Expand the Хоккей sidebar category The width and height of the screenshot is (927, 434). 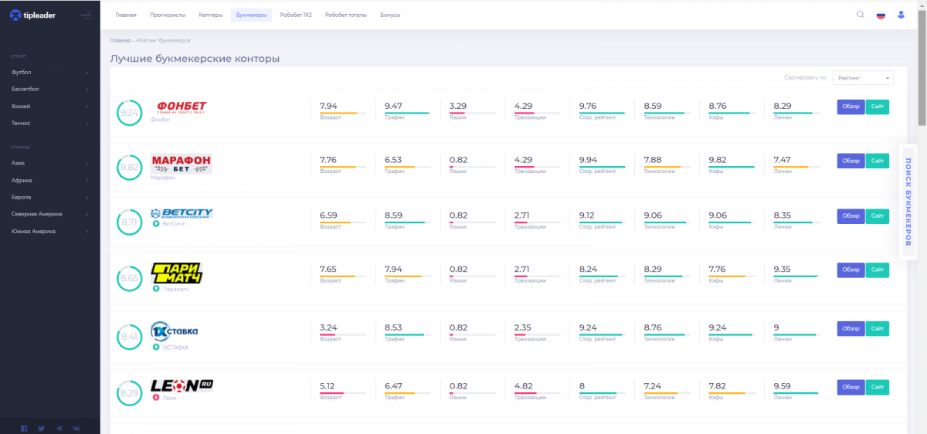(49, 107)
